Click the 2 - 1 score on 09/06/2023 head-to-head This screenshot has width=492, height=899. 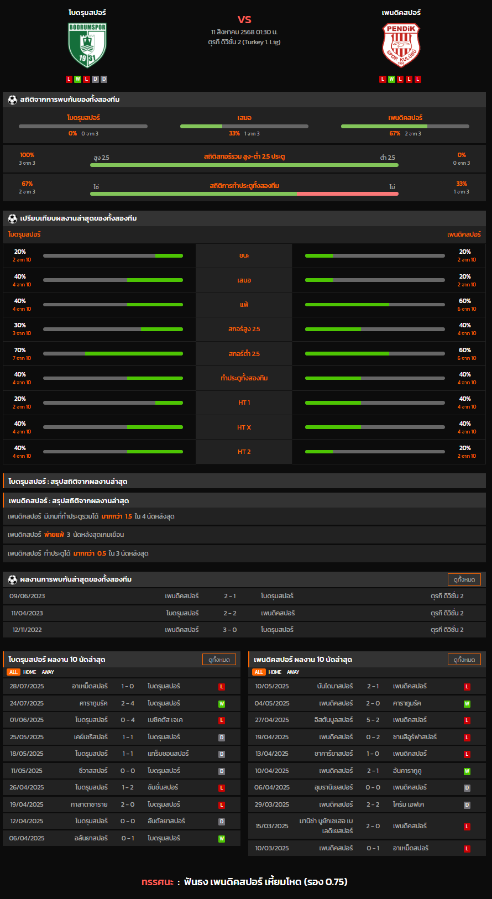(x=230, y=596)
